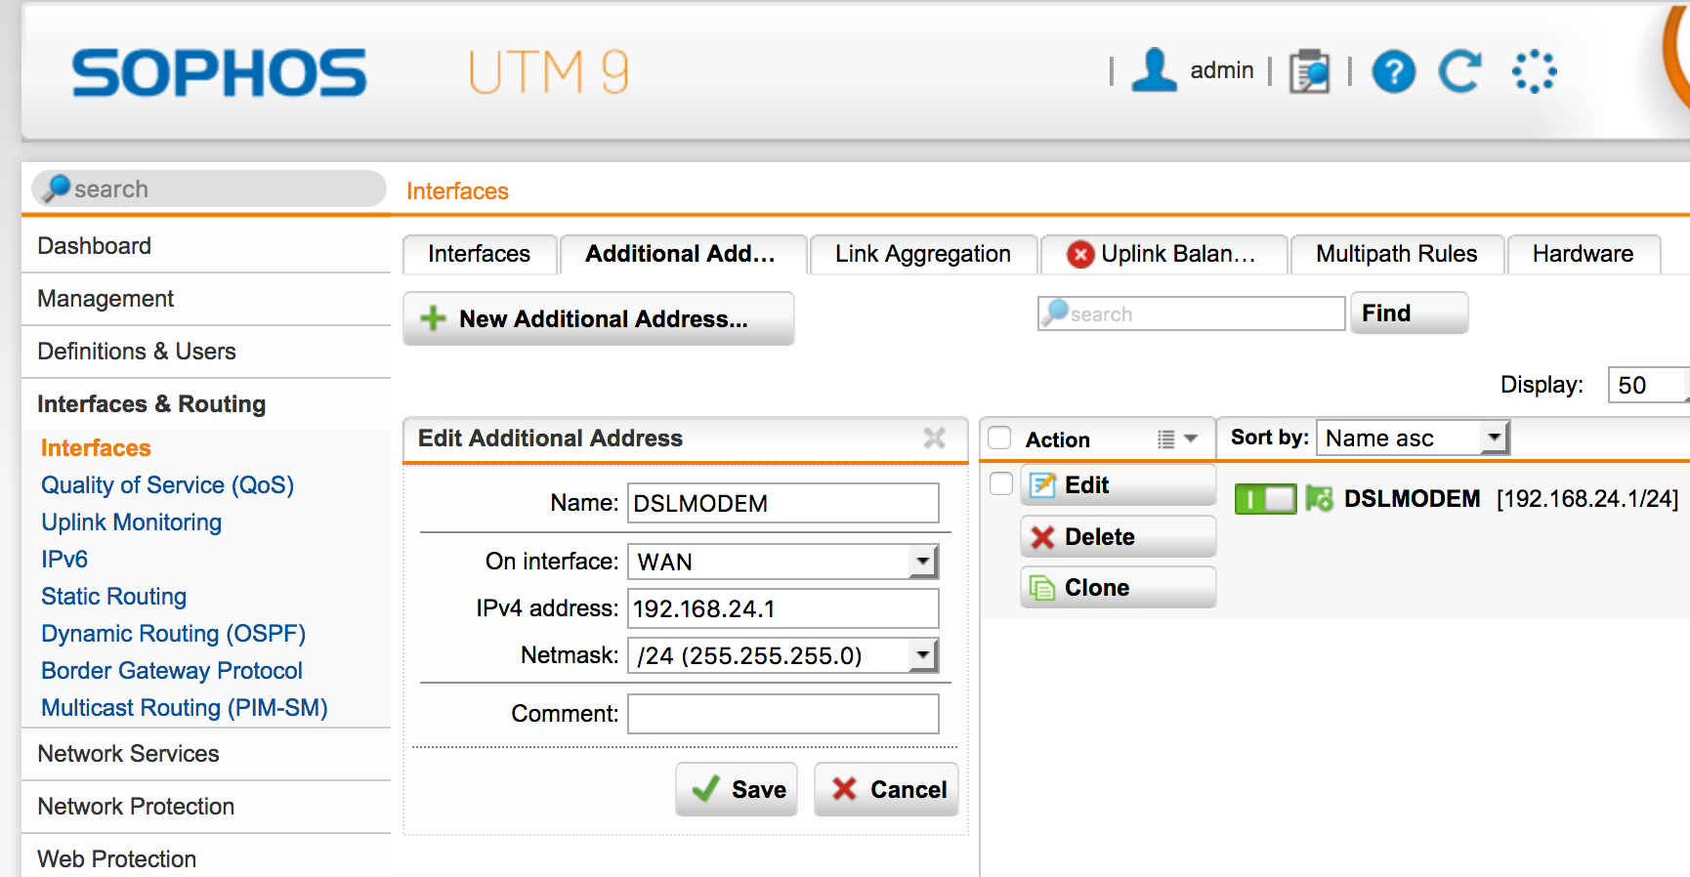Open the blue help question mark icon
Screen dimensions: 1690x877
tap(1393, 71)
